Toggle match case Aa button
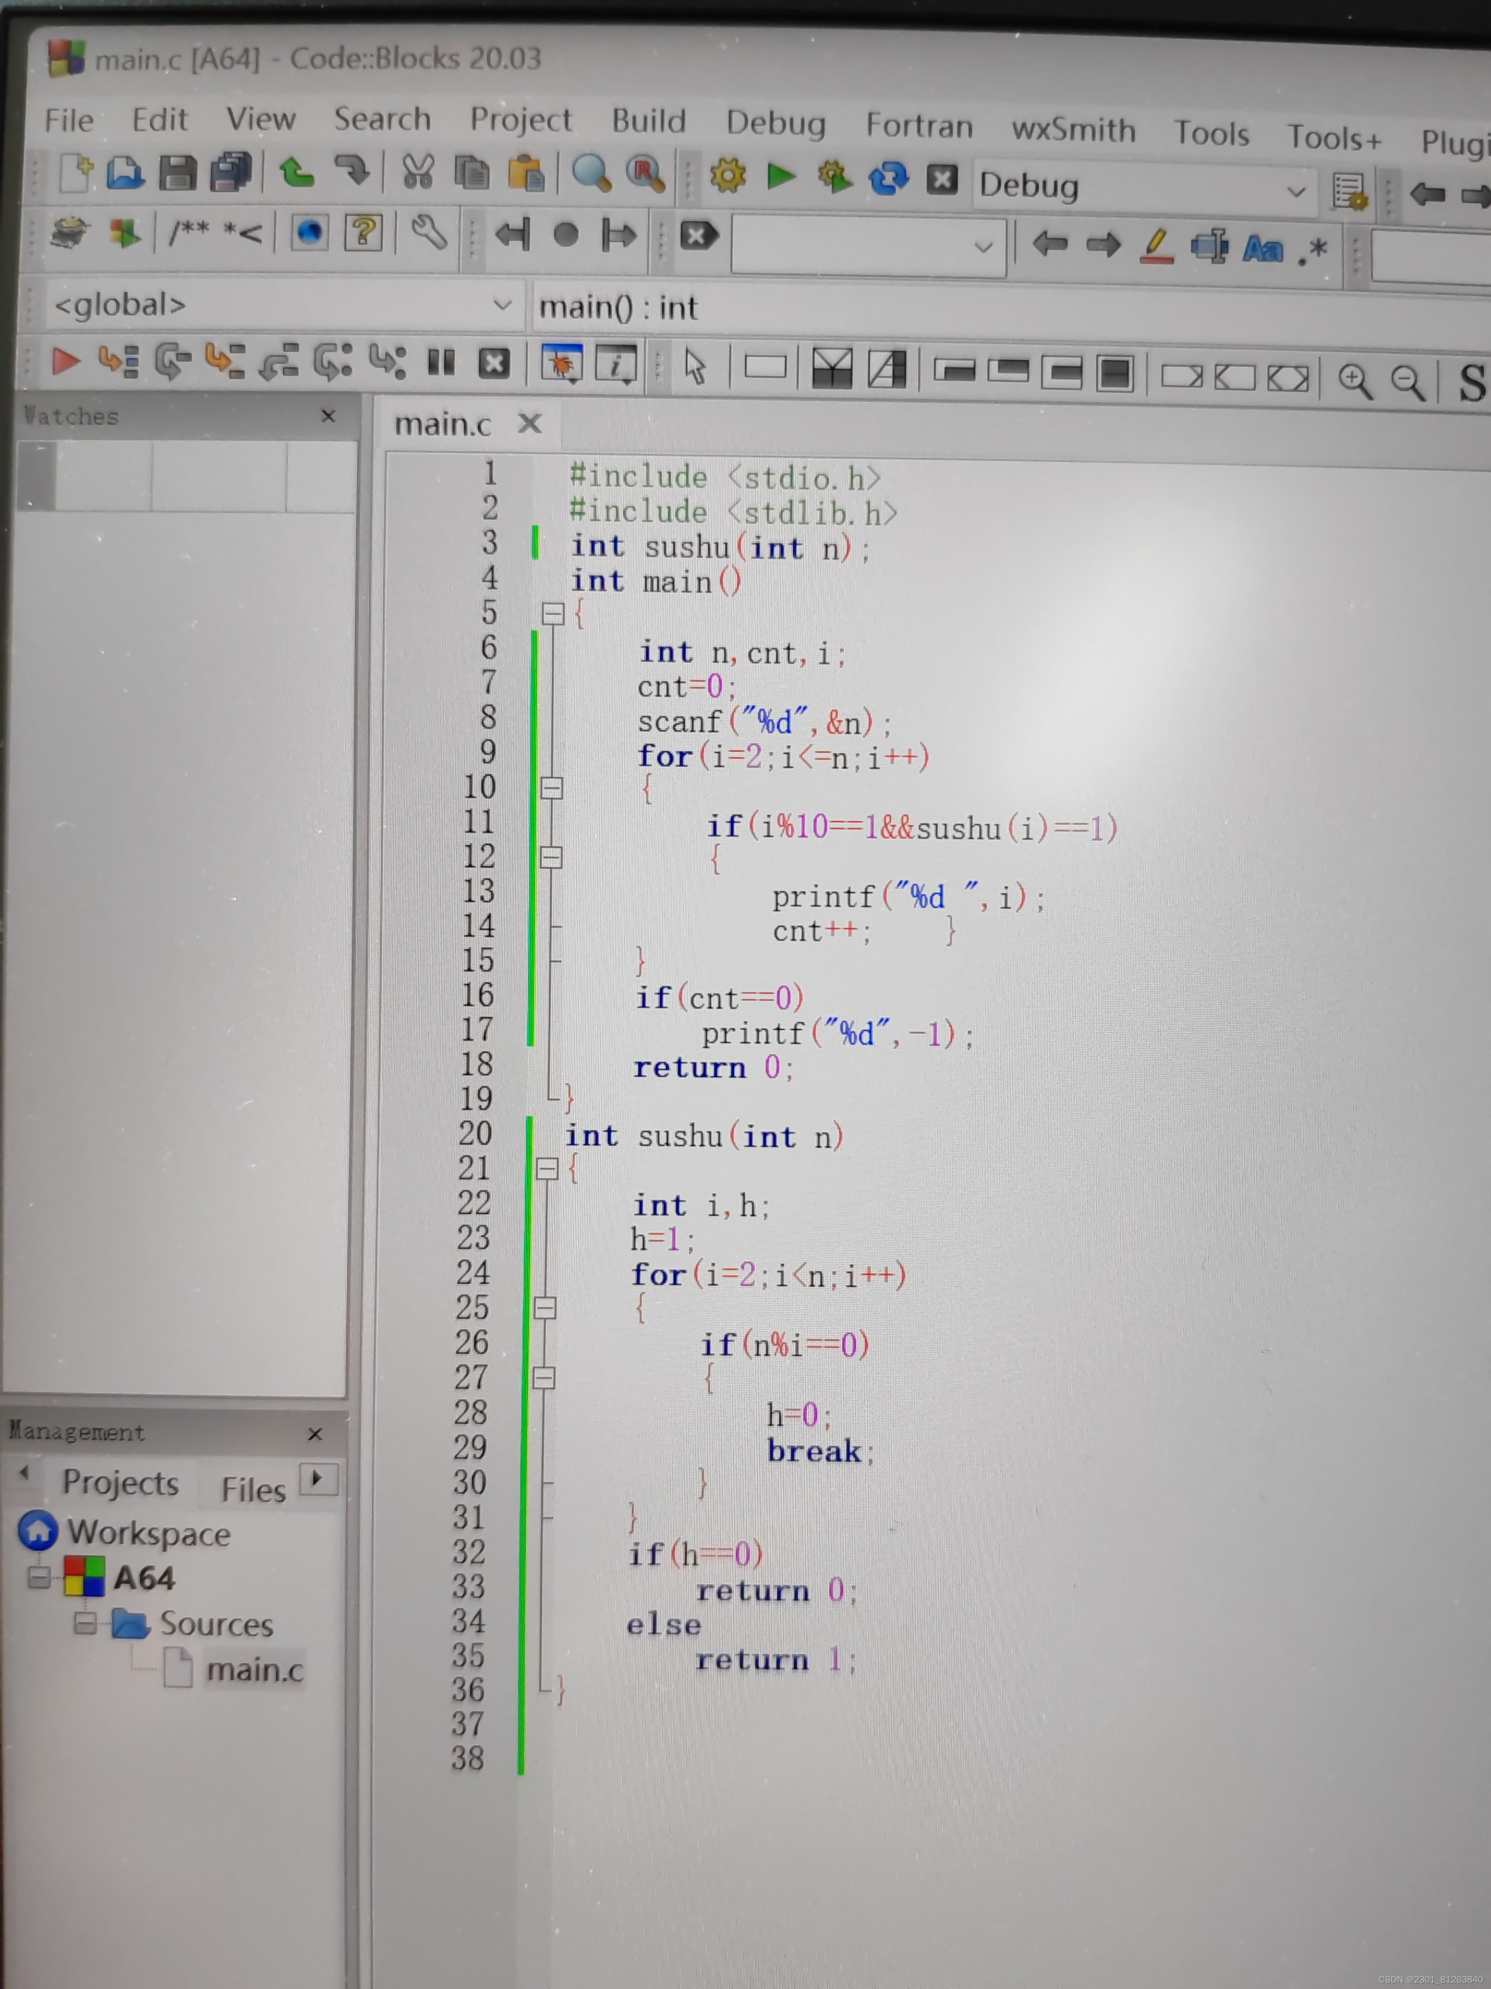 (x=1262, y=249)
